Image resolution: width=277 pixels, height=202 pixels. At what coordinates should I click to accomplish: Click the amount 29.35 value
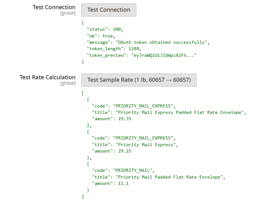click(125, 119)
